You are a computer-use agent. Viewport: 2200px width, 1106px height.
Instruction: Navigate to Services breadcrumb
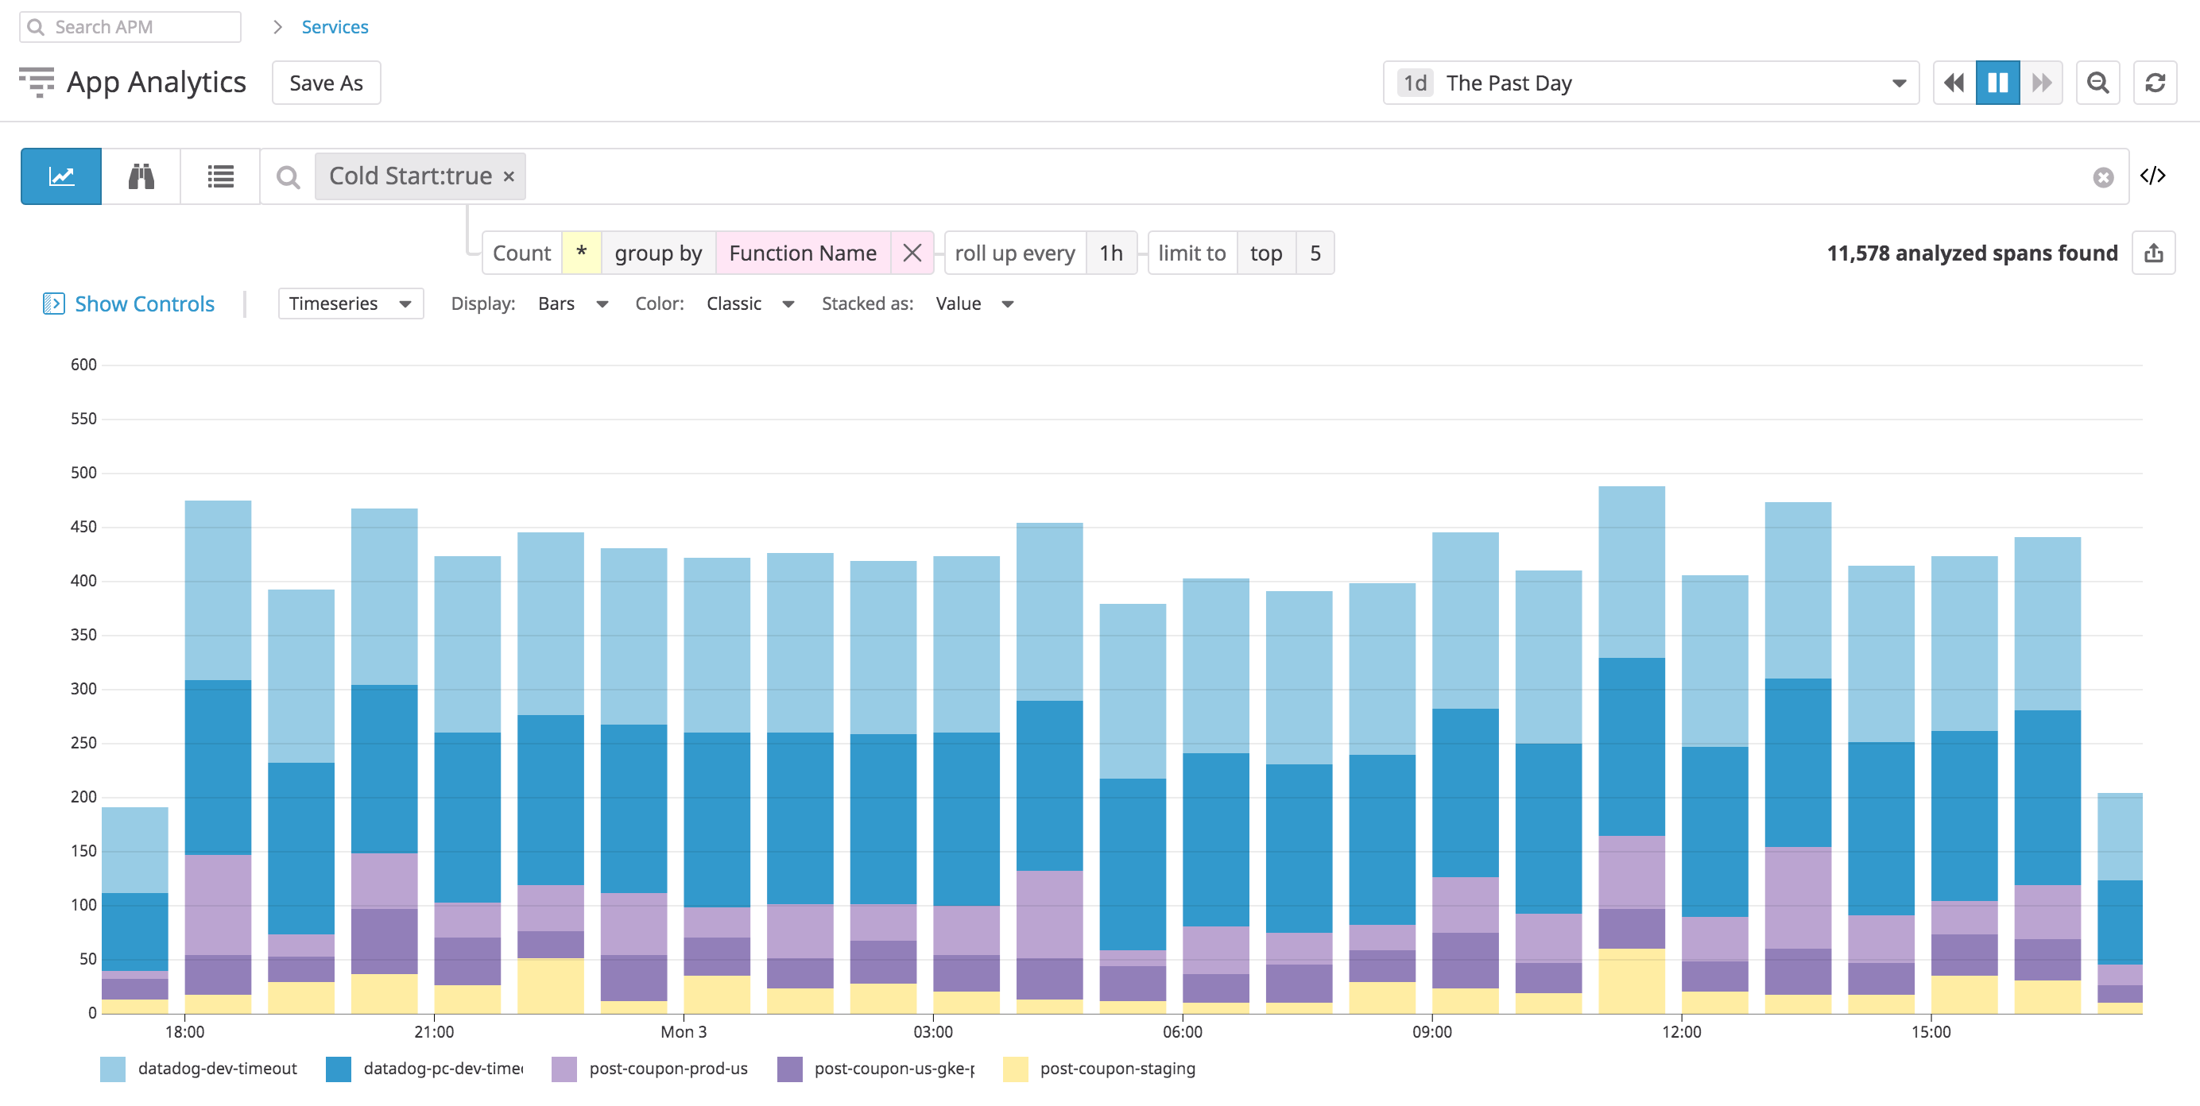(334, 26)
